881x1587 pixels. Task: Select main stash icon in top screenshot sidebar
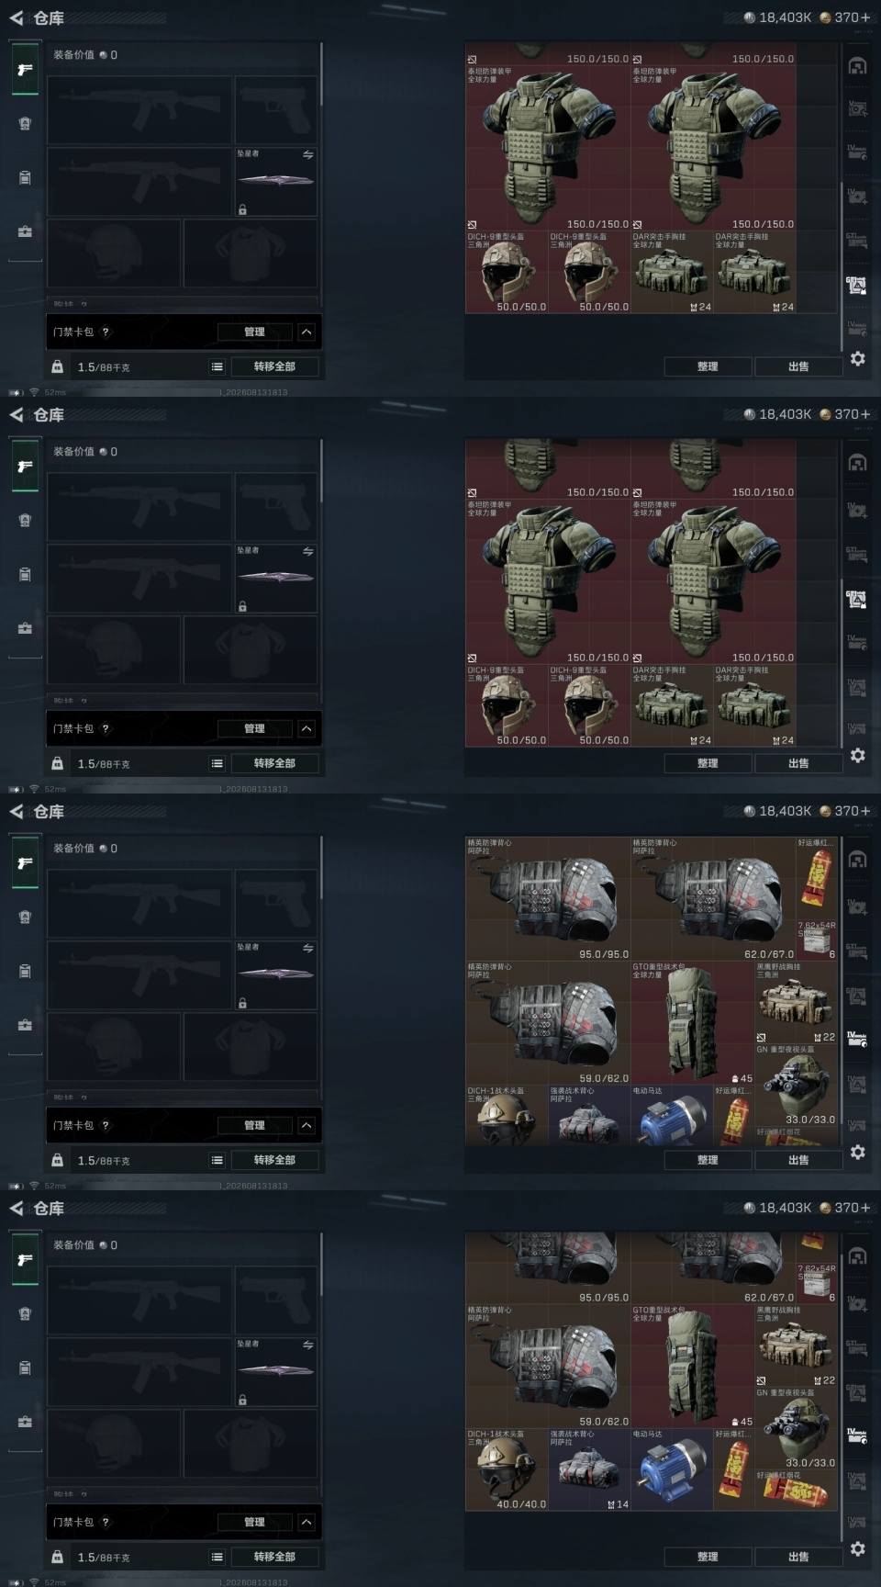[x=857, y=66]
